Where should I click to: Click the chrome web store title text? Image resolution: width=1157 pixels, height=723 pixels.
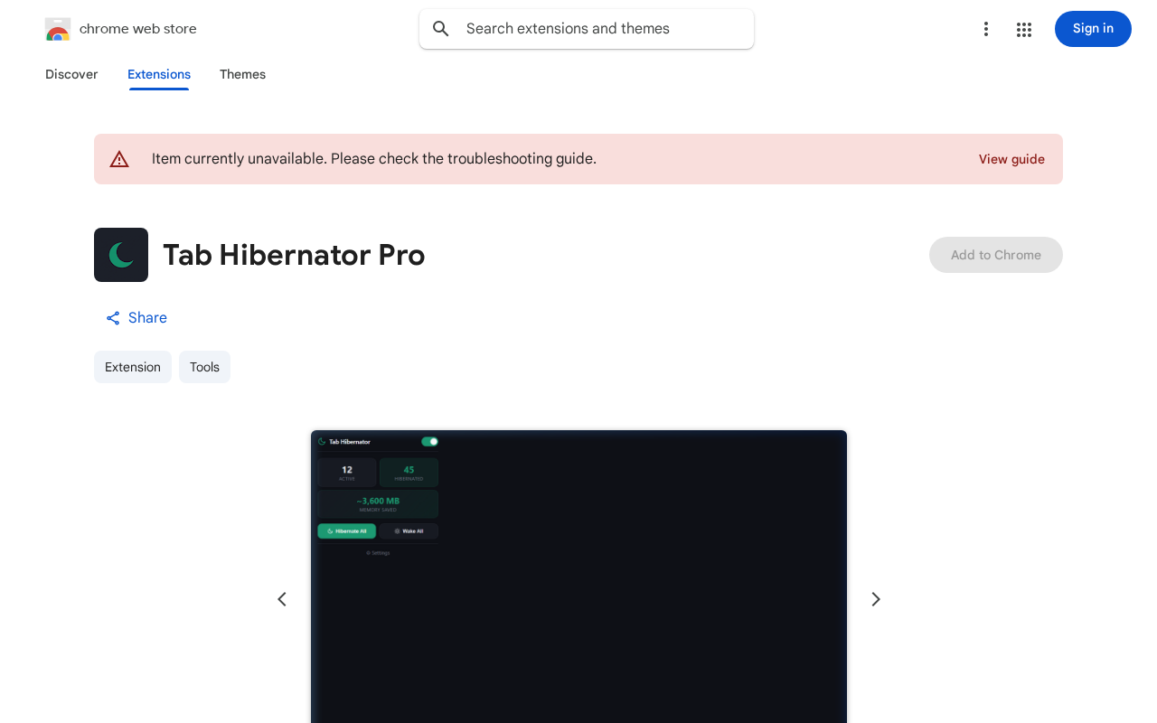[138, 29]
